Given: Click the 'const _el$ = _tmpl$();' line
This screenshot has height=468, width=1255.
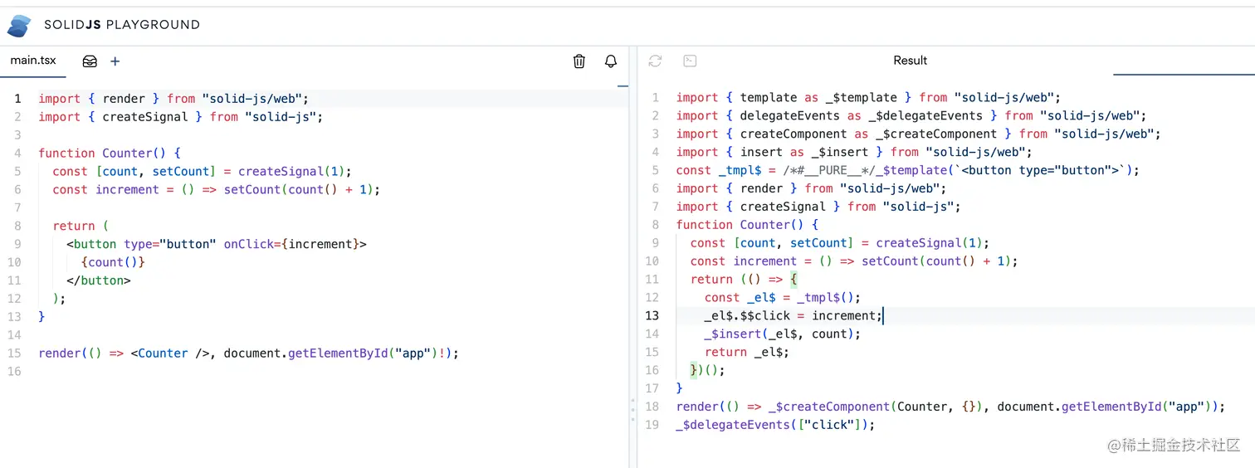Looking at the screenshot, I should pyautogui.click(x=783, y=297).
